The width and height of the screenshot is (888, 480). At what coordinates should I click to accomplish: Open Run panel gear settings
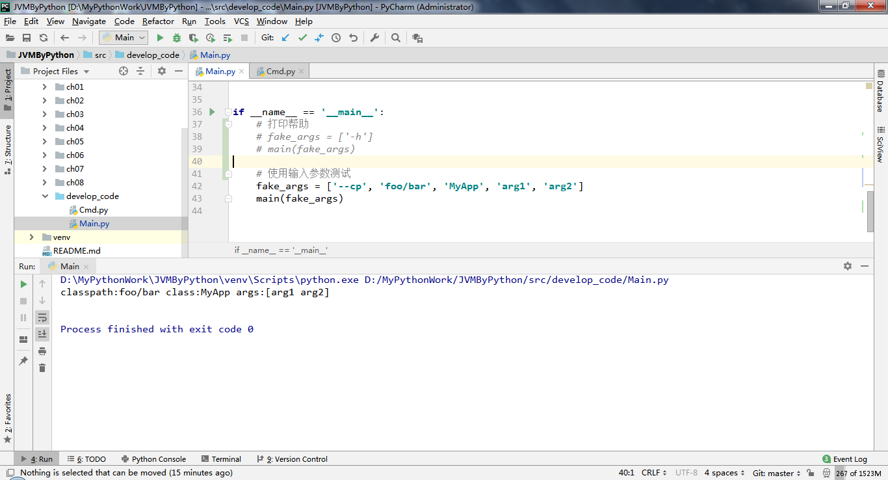[847, 266]
